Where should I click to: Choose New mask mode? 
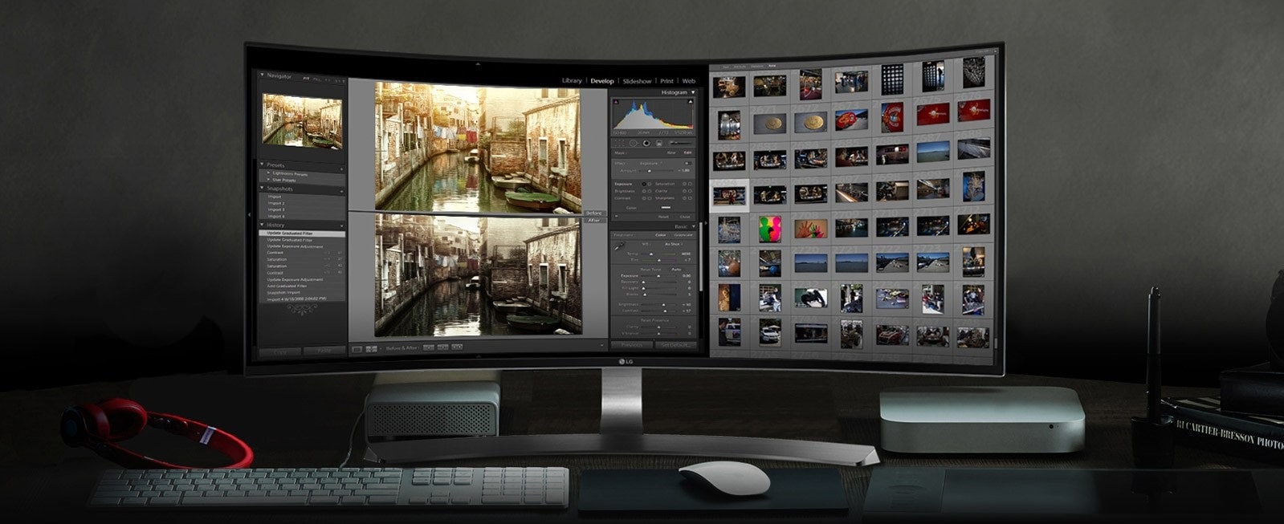coord(671,152)
